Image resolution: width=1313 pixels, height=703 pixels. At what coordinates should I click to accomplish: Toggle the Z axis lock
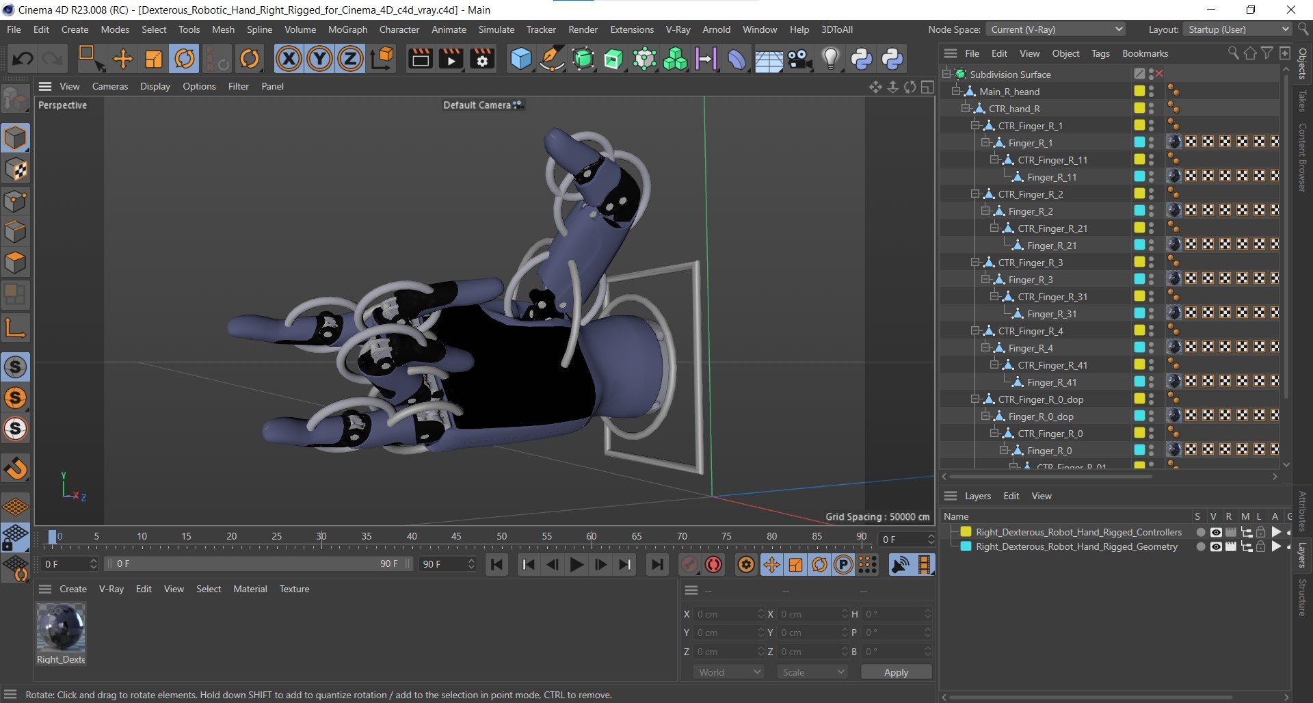click(x=350, y=59)
